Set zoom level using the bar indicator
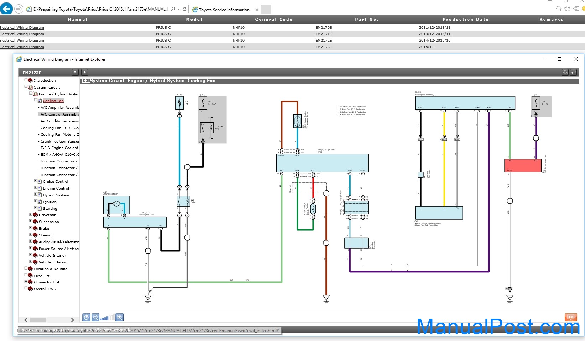Viewport: 585px width, 341px height. coord(108,318)
